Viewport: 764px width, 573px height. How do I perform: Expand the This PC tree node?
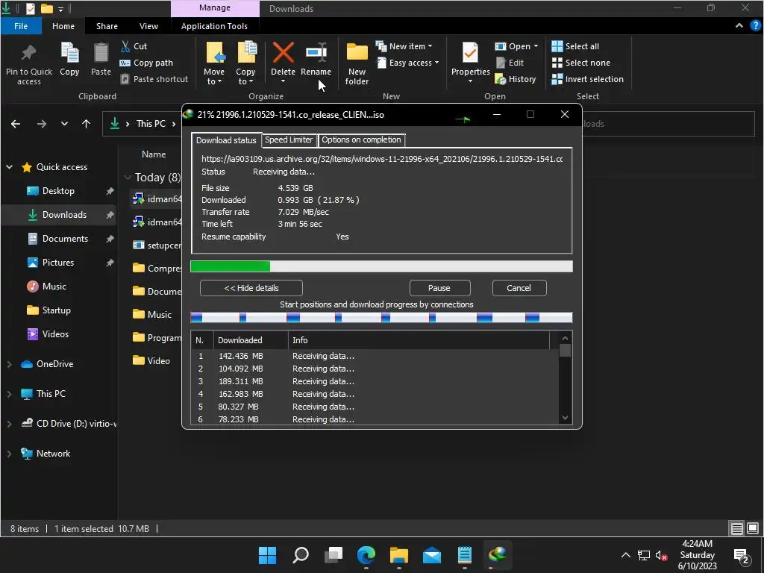coord(9,394)
